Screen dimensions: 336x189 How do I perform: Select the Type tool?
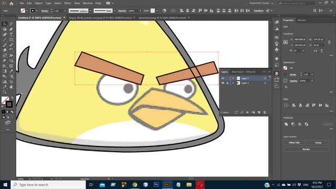(x=11, y=35)
